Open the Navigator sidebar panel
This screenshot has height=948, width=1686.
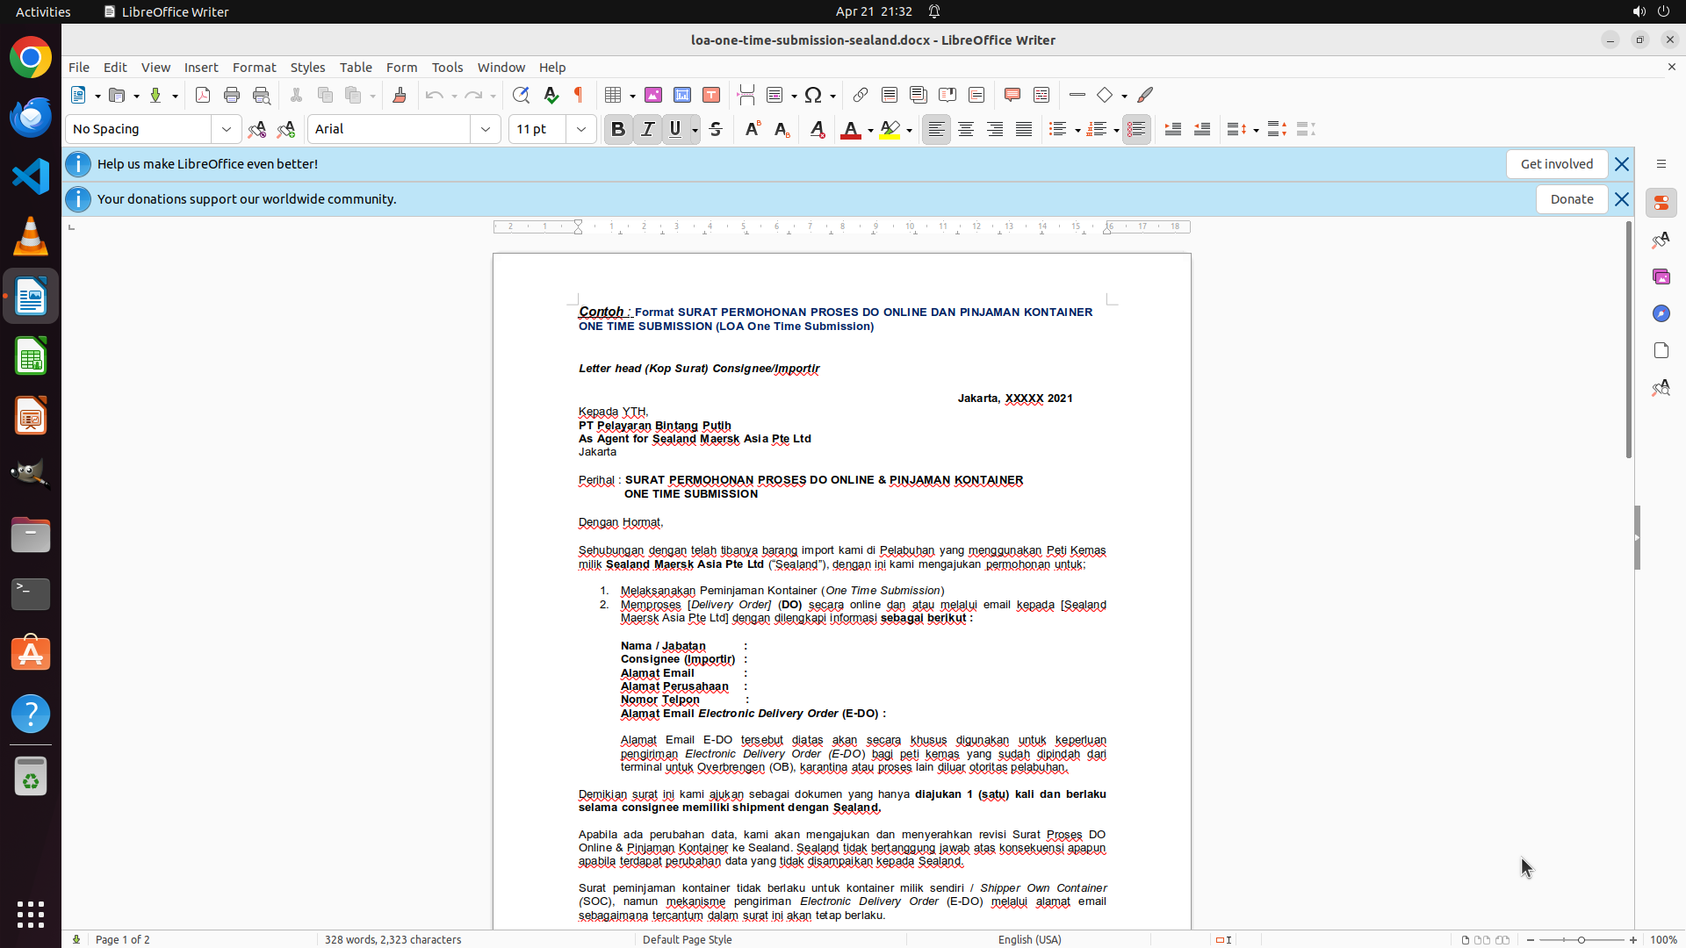tap(1661, 313)
